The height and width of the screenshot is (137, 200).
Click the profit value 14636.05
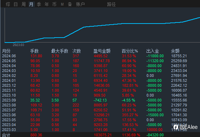pos(102,85)
